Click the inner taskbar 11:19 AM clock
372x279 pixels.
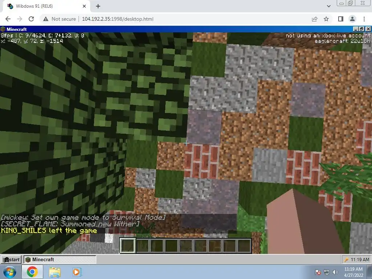[360, 260]
